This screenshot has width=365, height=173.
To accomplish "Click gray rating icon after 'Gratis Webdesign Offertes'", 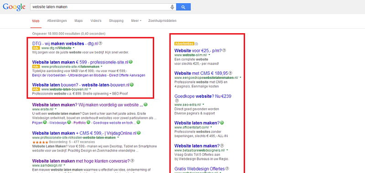I will point(227,168).
